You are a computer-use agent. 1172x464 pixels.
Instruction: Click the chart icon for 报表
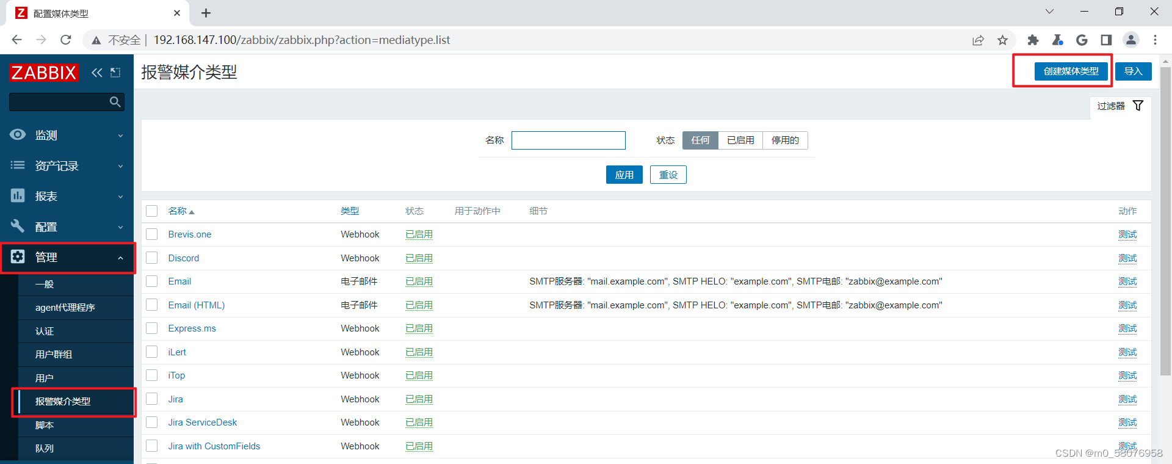18,195
